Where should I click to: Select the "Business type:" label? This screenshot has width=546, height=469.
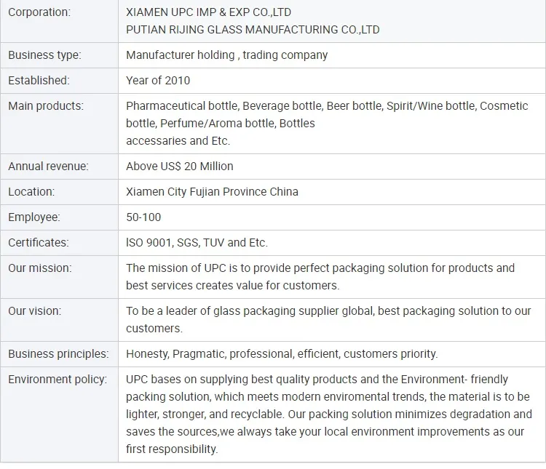click(44, 55)
